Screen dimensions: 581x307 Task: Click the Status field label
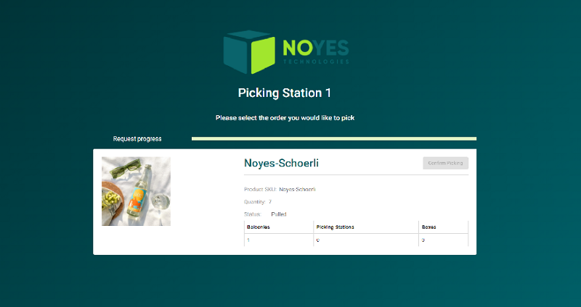pos(253,214)
